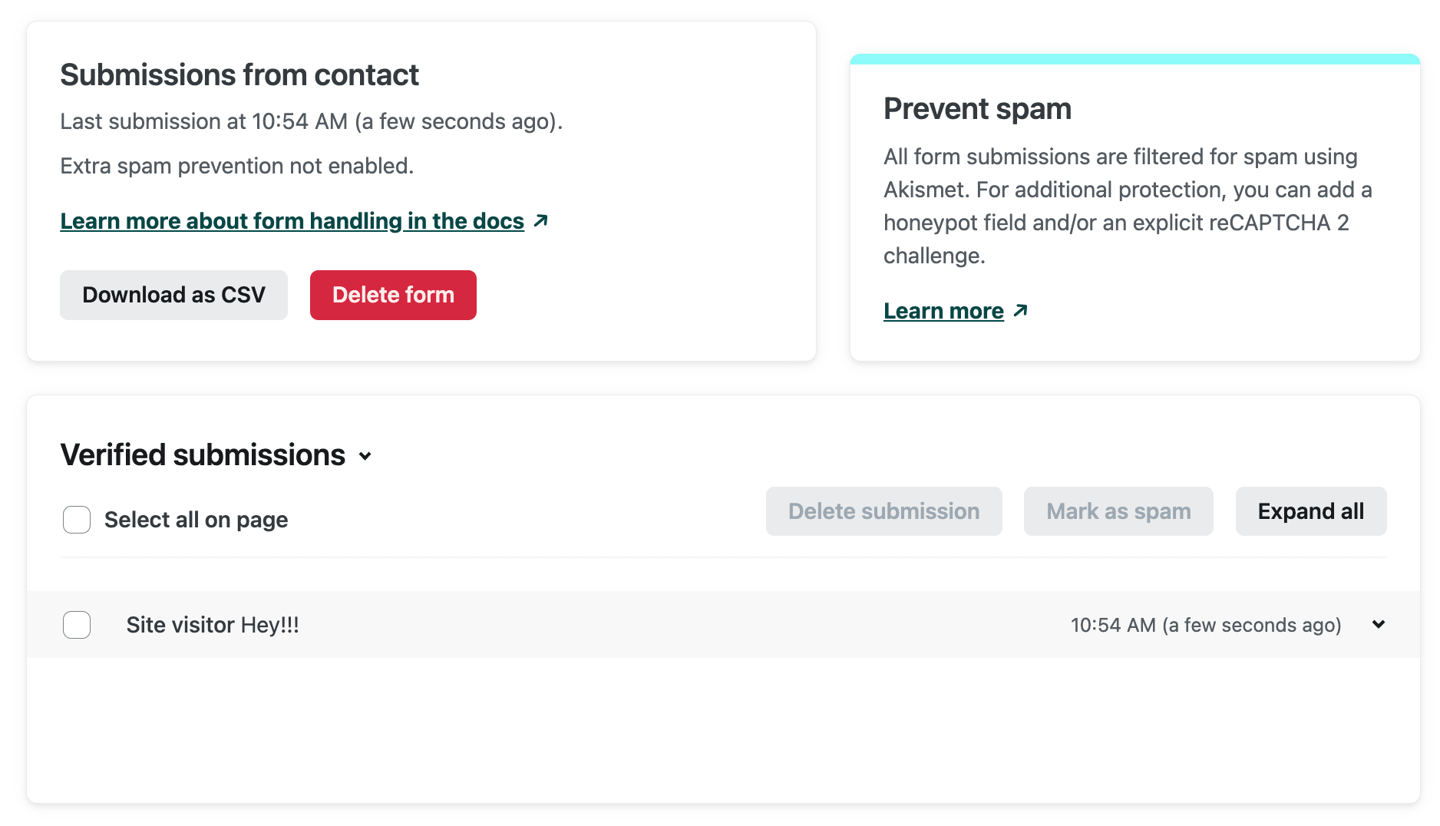Click the Delete submission button
Image resolution: width=1440 pixels, height=826 pixels.
point(883,511)
